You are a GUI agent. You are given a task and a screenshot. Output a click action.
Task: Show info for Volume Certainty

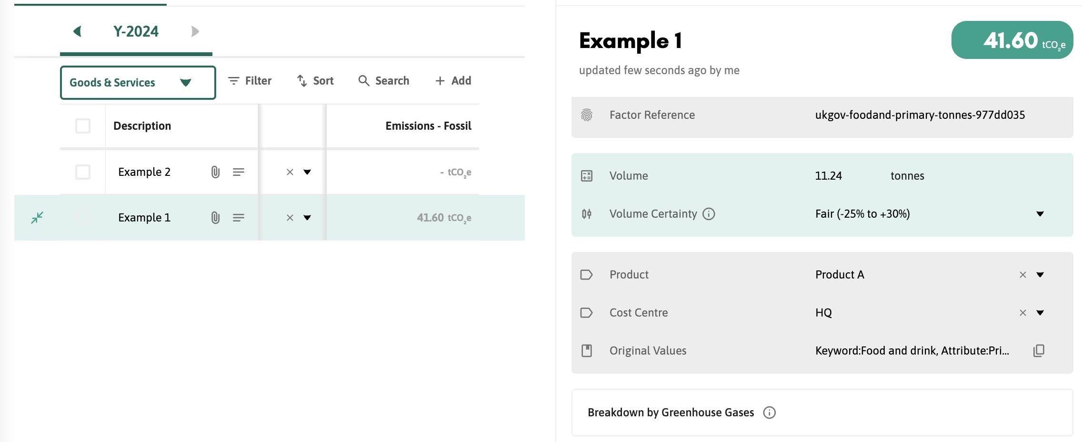[709, 214]
